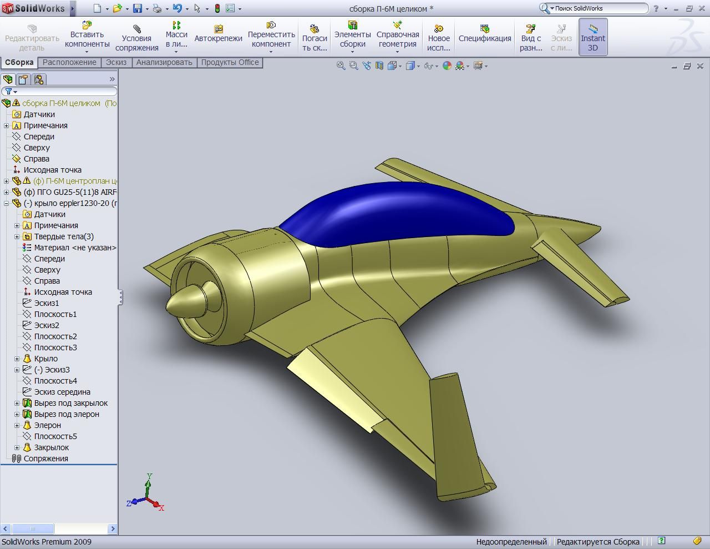Toggle the Instant 3D mode
Image resolution: width=710 pixels, height=549 pixels.
click(592, 37)
